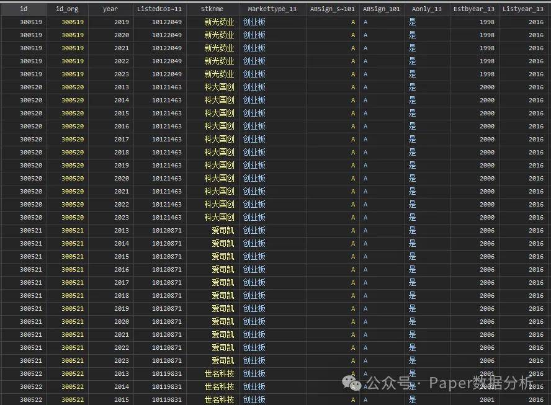
Task: Select the ABSign_101 column header
Action: point(382,9)
